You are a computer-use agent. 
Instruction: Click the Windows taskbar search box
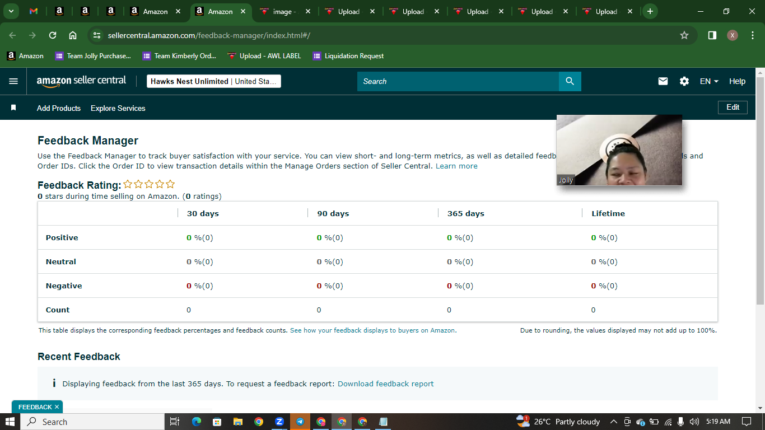coord(92,422)
